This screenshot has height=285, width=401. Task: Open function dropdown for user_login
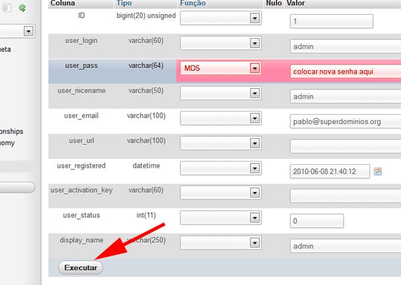[254, 43]
